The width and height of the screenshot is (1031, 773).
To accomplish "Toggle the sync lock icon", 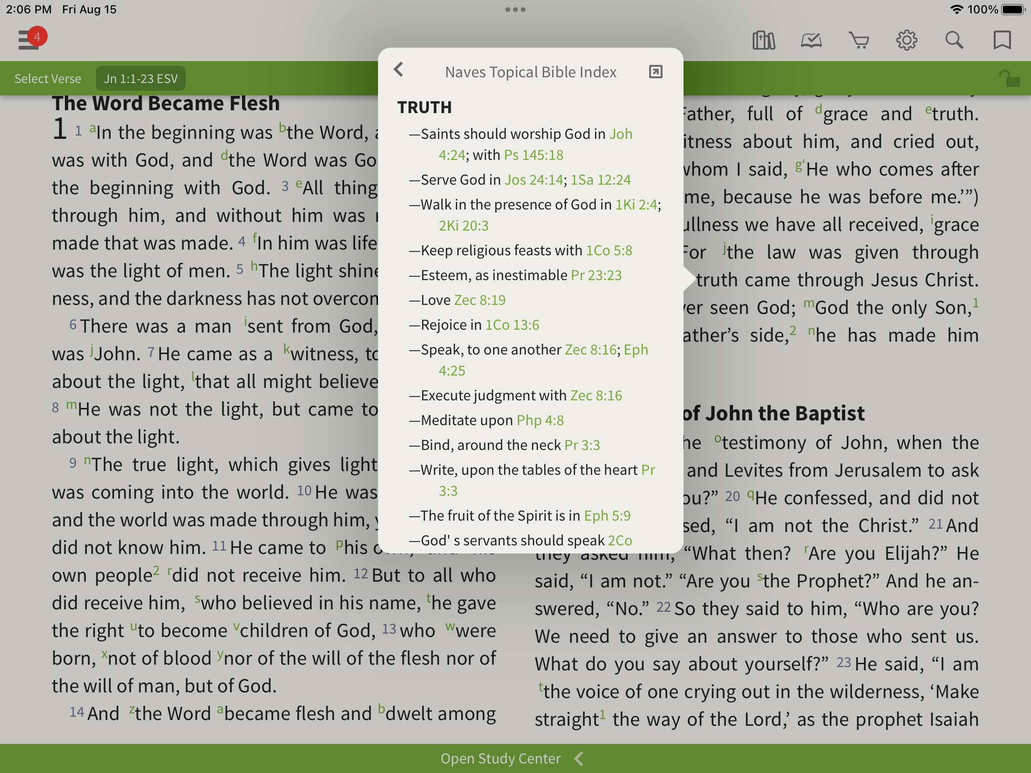I will 1009,78.
